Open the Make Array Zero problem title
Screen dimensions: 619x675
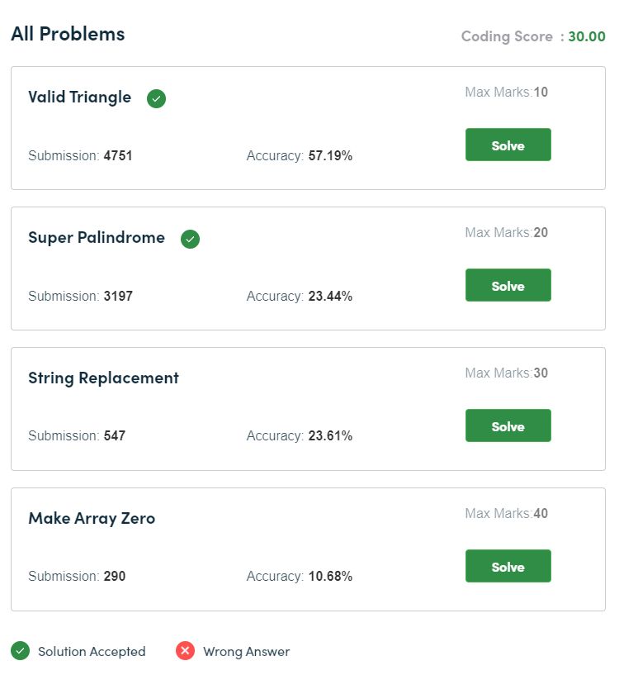coord(92,518)
